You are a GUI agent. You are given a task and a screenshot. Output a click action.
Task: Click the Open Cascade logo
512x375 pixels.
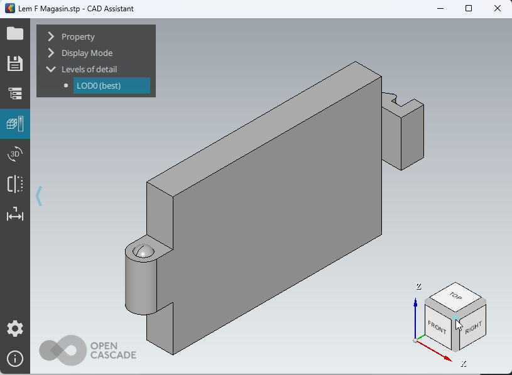click(87, 350)
